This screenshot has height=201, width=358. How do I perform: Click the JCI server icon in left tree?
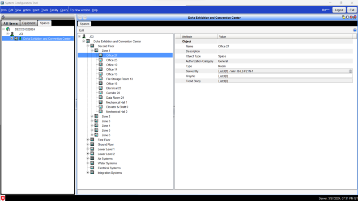click(12, 34)
